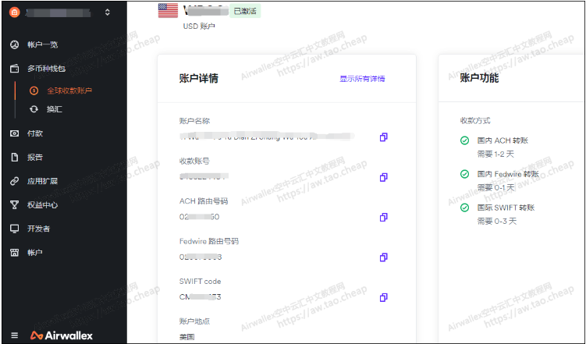
Task: Open the 报告 section
Action: (35, 157)
